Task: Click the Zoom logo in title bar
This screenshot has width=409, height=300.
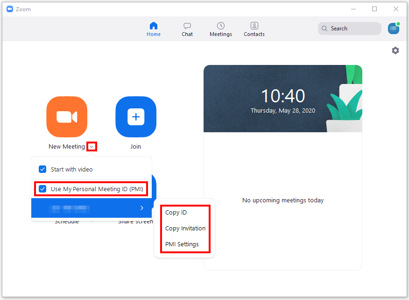Action: pos(10,9)
